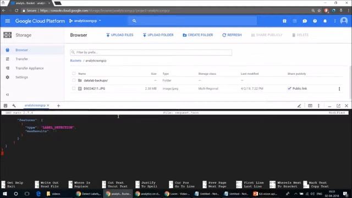
Task: Click the Create Folder button
Action: [198, 35]
